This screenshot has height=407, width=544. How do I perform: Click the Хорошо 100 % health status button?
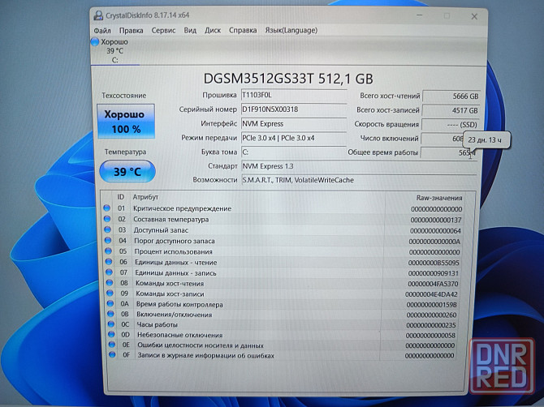pyautogui.click(x=127, y=122)
